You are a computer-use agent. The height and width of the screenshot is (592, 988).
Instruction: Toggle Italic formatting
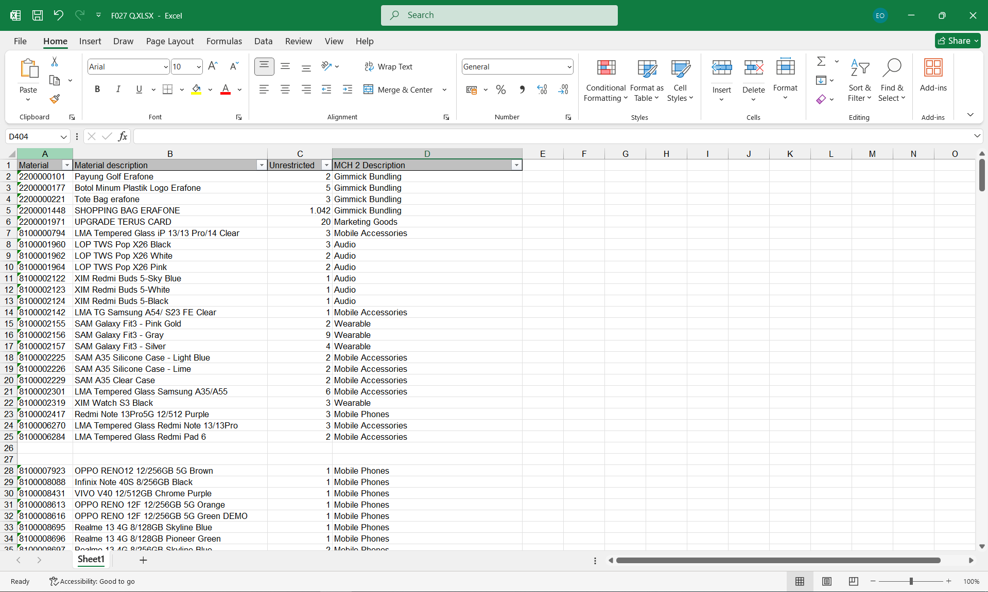click(x=118, y=89)
